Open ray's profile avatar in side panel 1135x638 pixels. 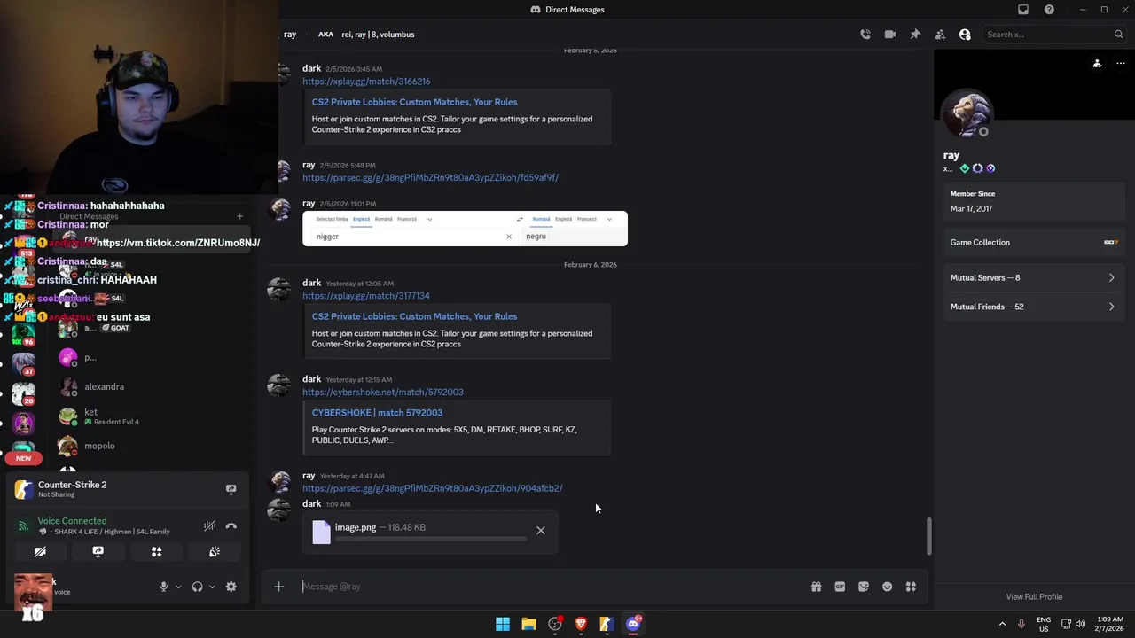[968, 115]
